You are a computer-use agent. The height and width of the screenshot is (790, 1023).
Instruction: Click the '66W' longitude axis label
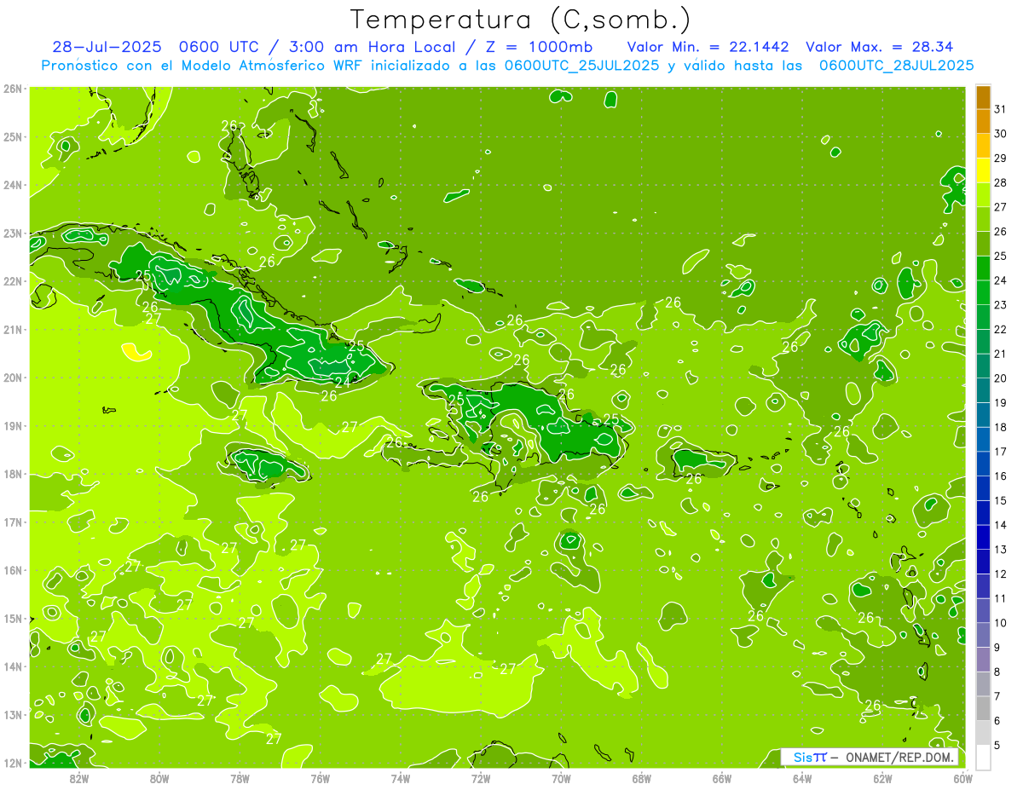click(722, 778)
